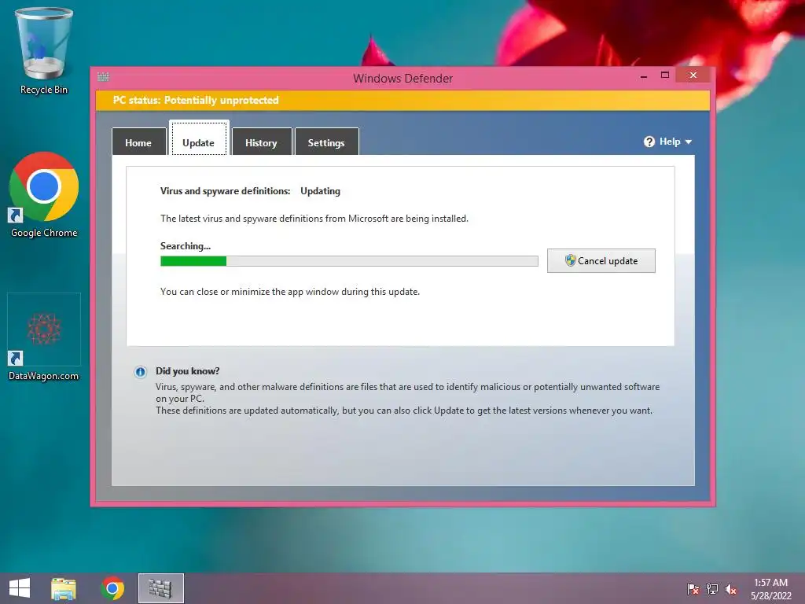Click the Did you know info icon
Screen dimensions: 805x604
click(x=140, y=372)
